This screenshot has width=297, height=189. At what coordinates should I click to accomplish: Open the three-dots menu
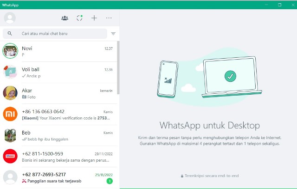[109, 18]
